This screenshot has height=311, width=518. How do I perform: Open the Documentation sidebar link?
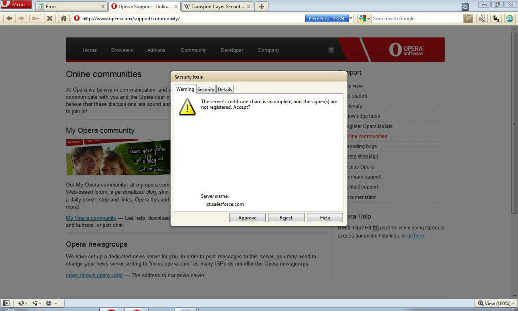[361, 197]
